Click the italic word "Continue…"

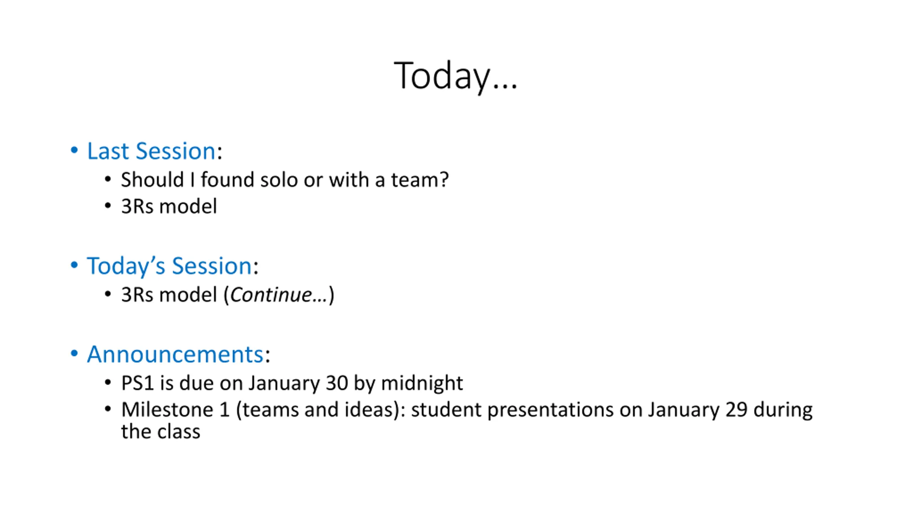point(279,295)
